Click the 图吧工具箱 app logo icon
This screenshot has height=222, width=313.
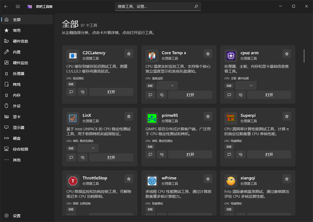pyautogui.click(x=30, y=7)
